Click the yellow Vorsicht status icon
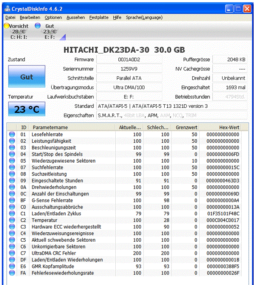This screenshot has height=285, width=257. (x=6, y=26)
